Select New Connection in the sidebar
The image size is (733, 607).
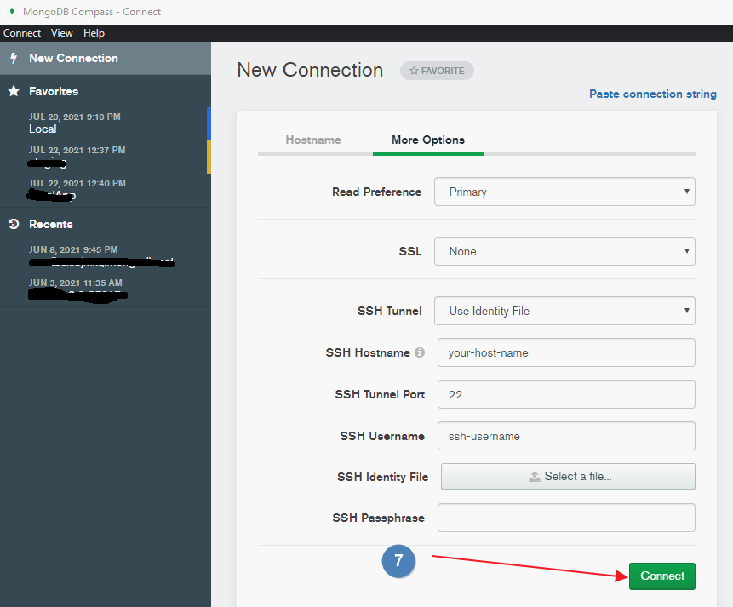click(106, 58)
